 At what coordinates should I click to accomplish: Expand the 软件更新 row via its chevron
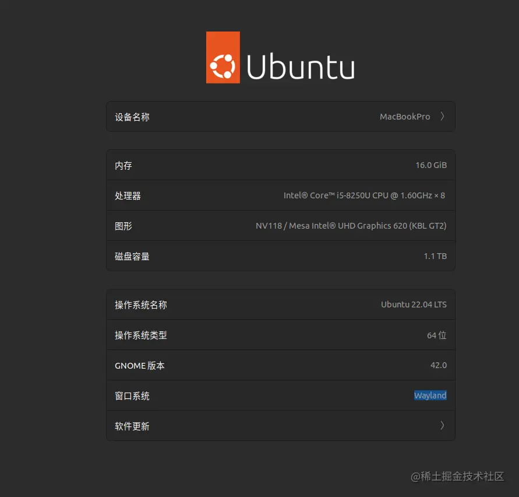442,426
